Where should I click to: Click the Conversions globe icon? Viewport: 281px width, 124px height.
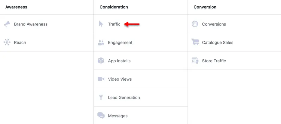pos(195,24)
